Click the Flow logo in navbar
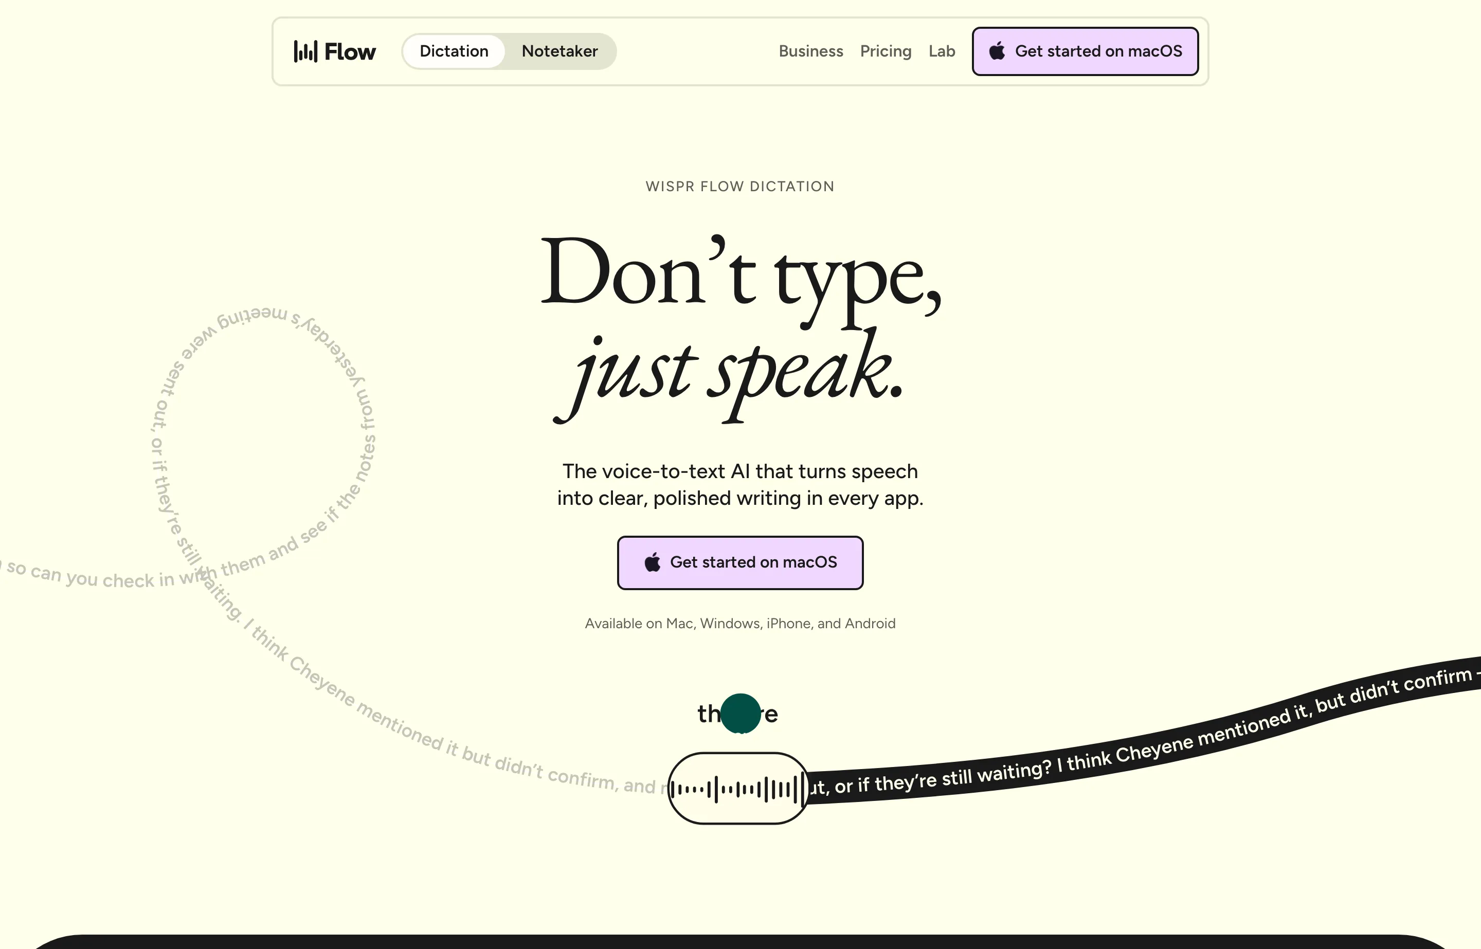Image resolution: width=1481 pixels, height=949 pixels. (x=335, y=51)
